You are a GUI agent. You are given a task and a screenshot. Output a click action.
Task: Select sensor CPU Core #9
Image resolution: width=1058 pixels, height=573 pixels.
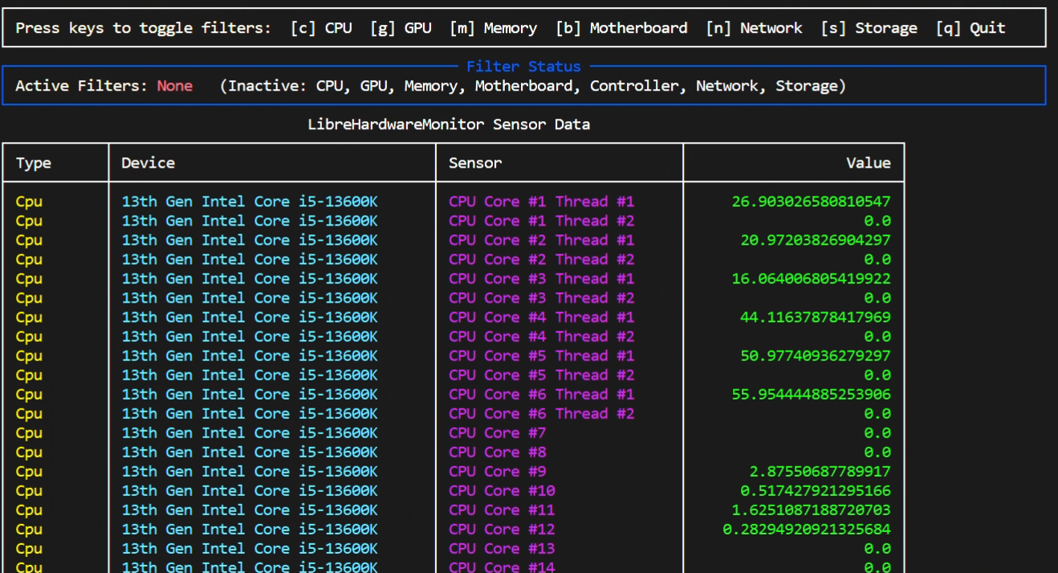click(498, 471)
